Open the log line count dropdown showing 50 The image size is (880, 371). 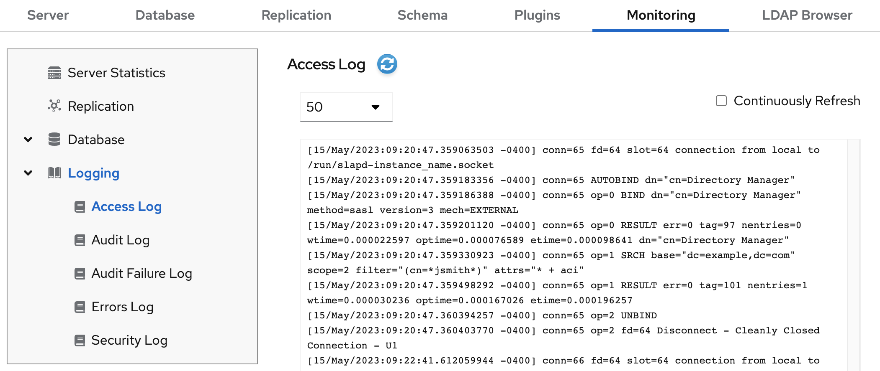pos(346,107)
